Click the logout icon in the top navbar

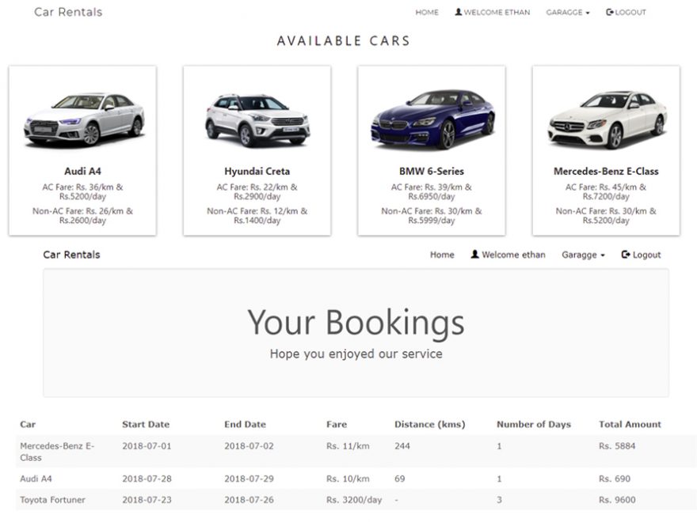(609, 12)
